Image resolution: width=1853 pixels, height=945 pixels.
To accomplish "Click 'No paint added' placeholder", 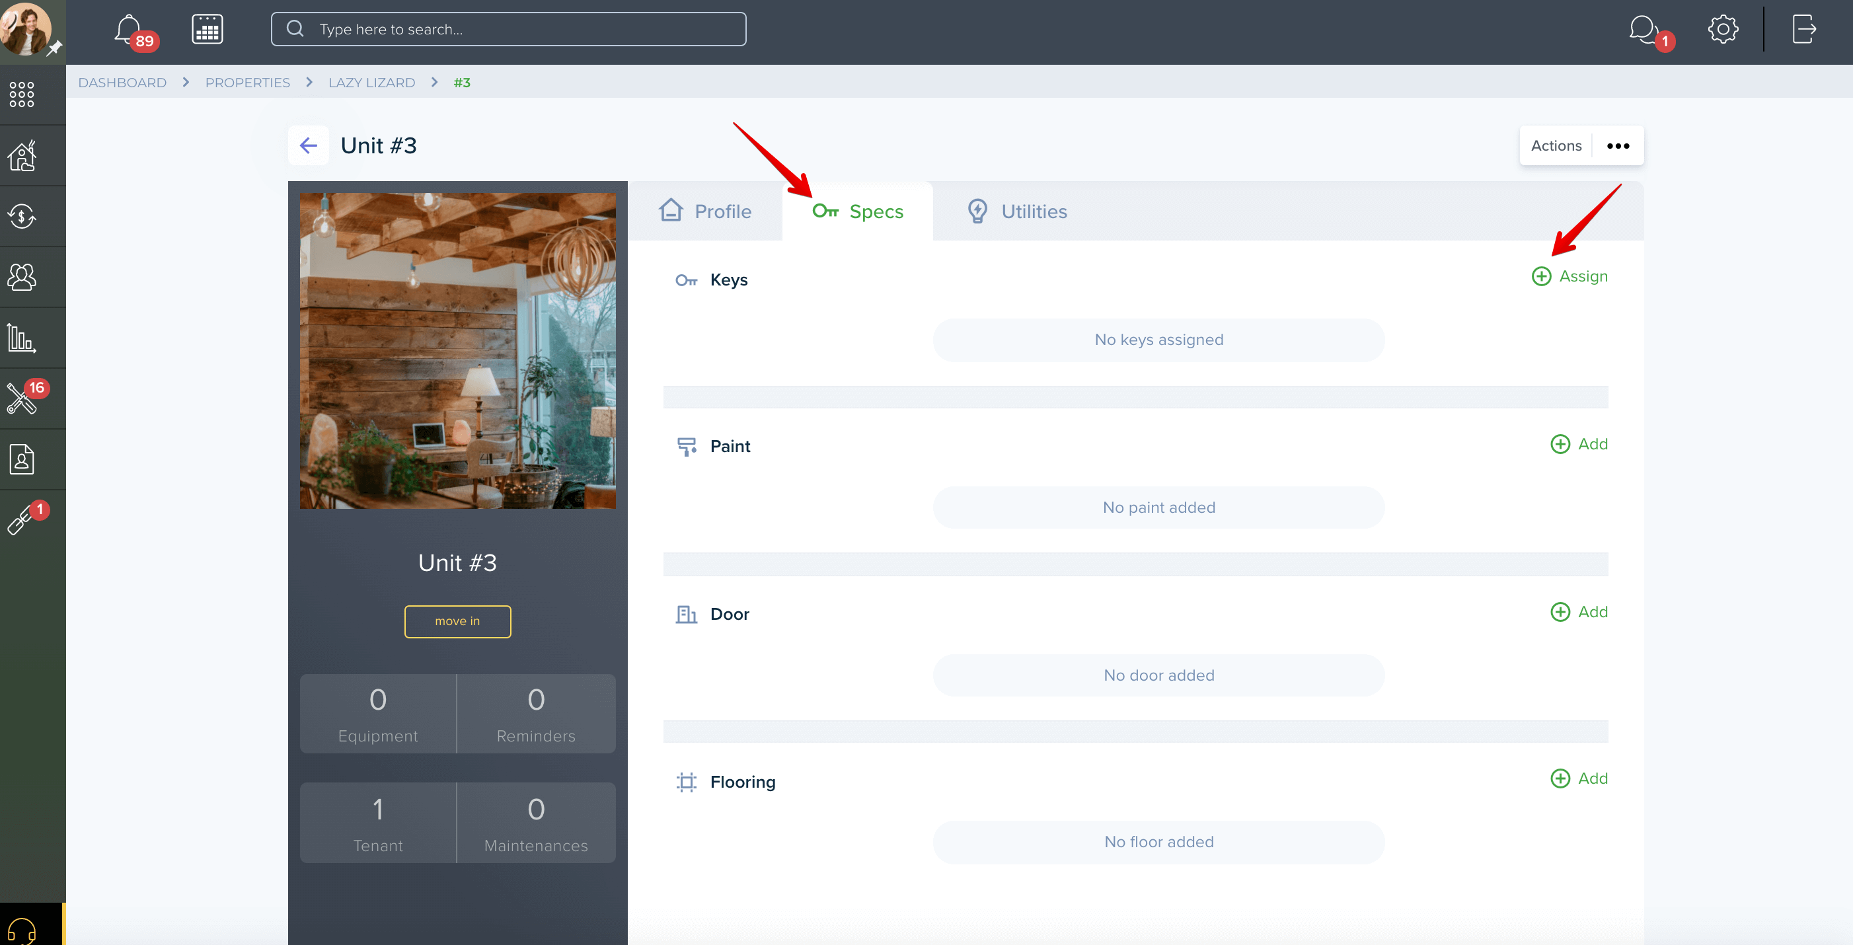I will point(1159,508).
